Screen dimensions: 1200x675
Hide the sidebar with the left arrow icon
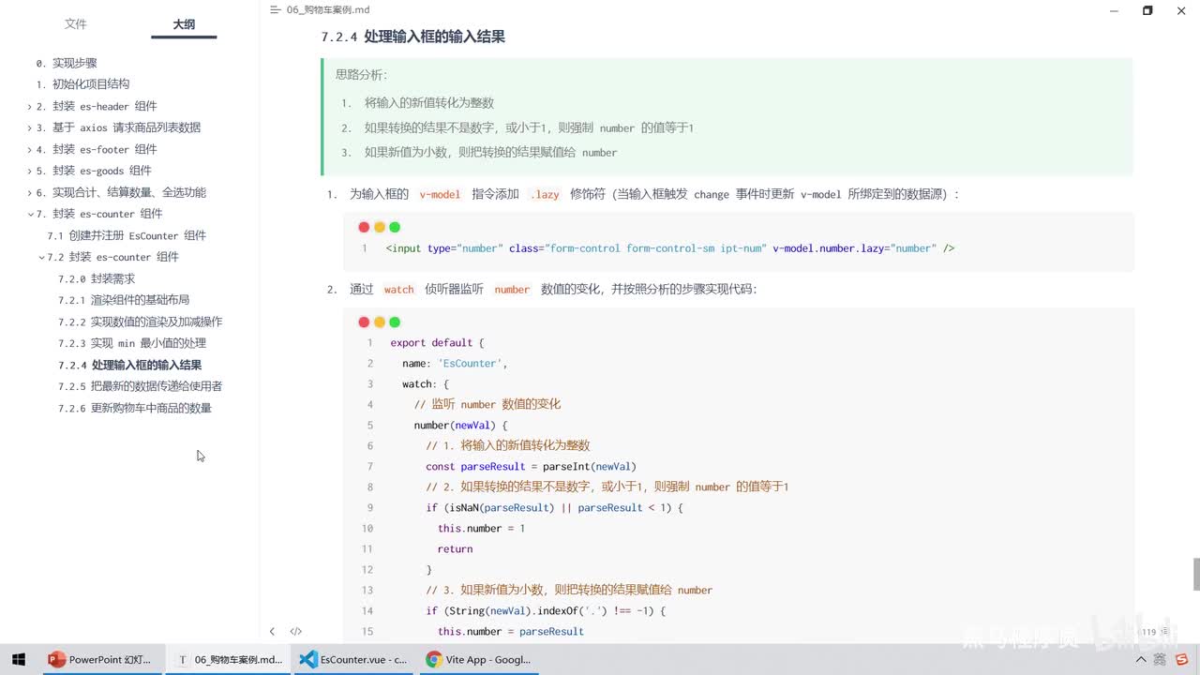tap(272, 632)
